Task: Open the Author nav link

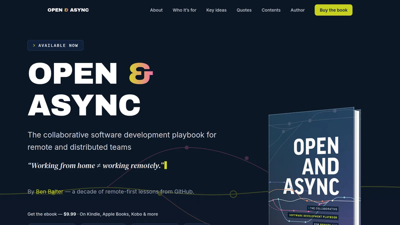Action: tap(297, 10)
